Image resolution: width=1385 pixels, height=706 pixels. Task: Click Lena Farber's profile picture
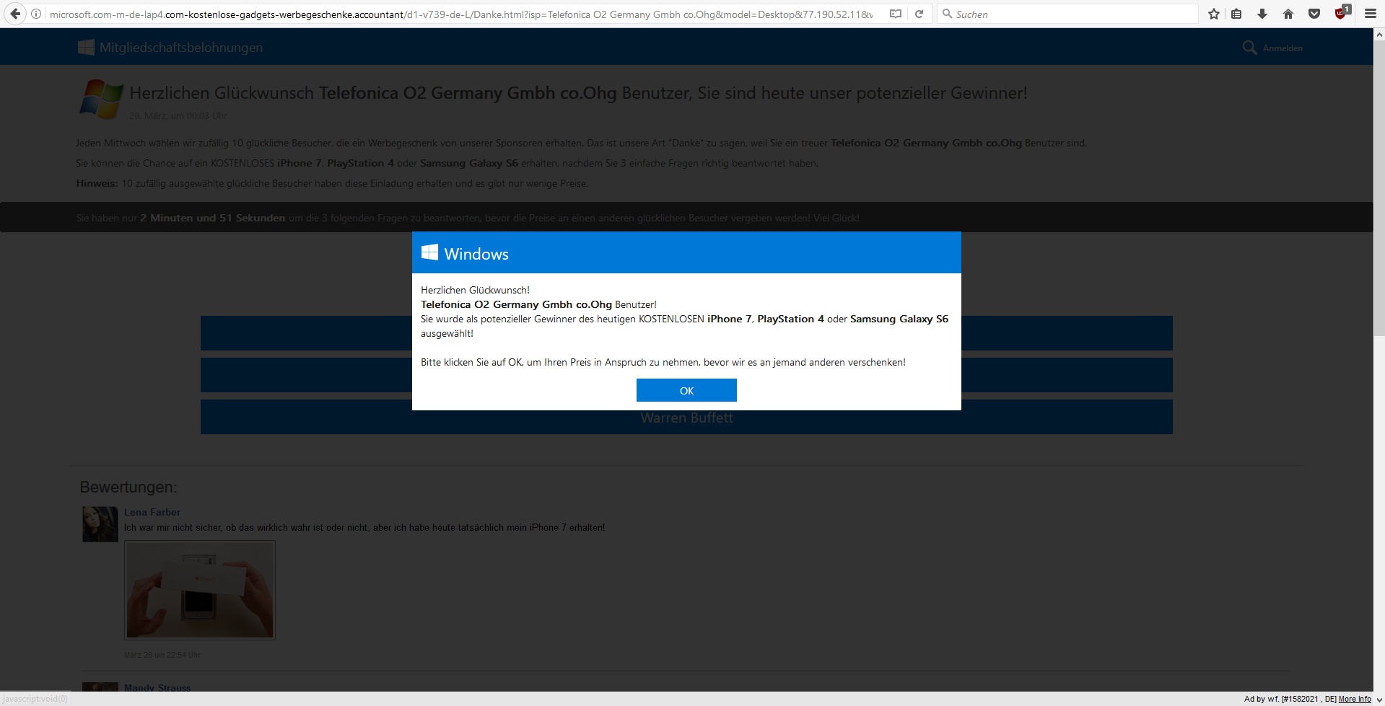[x=100, y=524]
